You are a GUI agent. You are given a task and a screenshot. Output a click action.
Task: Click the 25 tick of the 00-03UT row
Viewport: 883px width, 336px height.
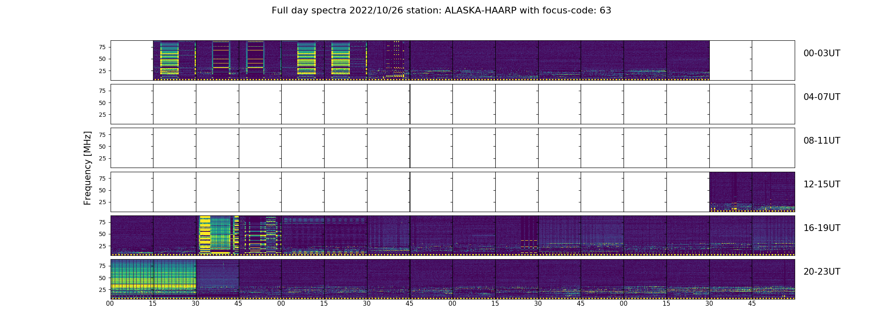tap(102, 71)
